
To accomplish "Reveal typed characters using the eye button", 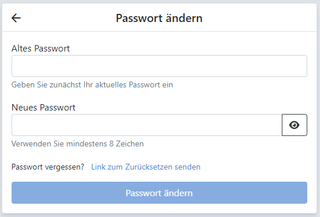I will pos(295,125).
